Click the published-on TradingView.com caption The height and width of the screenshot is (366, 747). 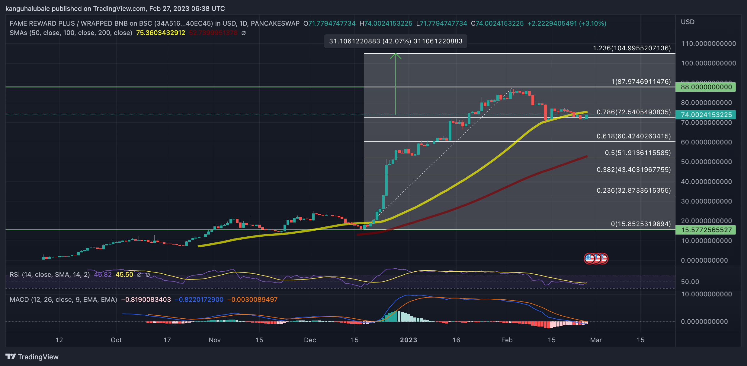115,8
